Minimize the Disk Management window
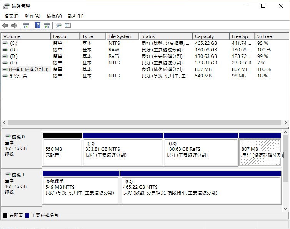 [246, 6]
